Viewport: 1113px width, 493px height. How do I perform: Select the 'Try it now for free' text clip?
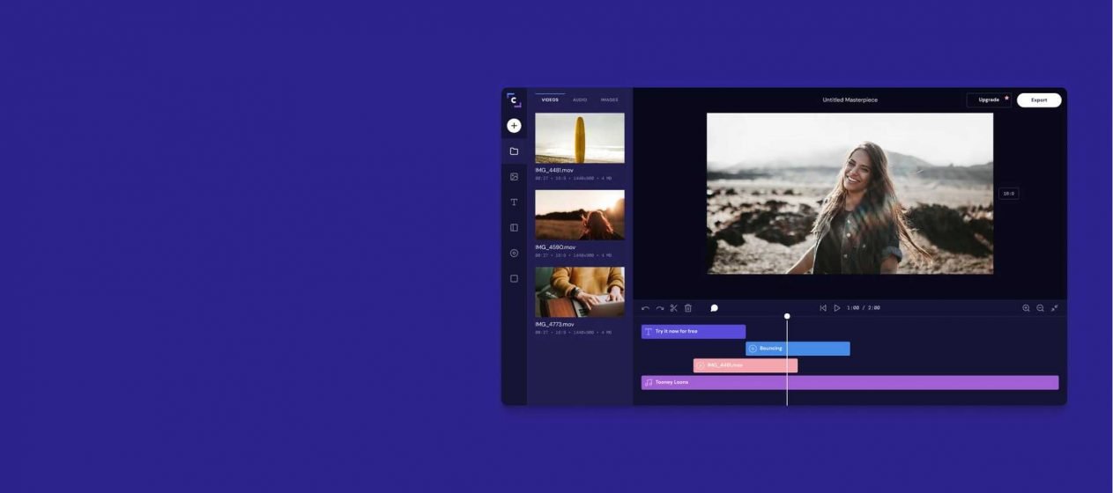pos(694,332)
